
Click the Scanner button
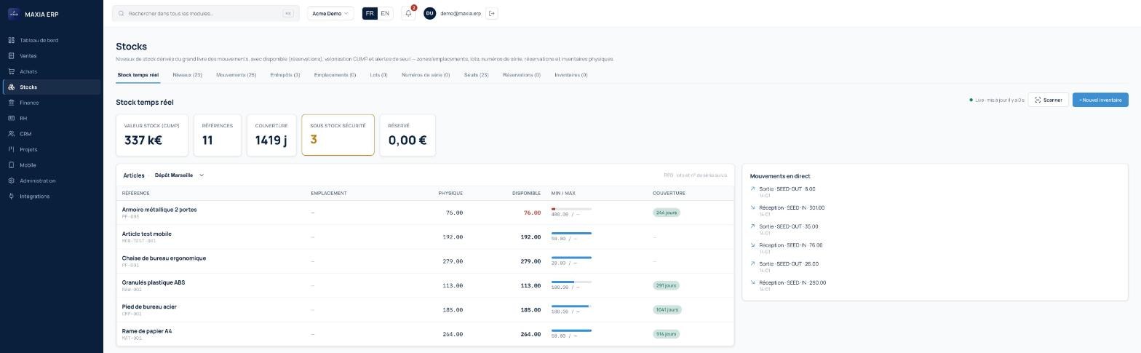(1048, 100)
